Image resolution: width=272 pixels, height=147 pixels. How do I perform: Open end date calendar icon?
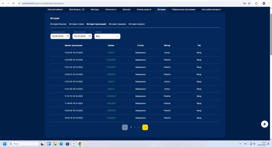(x=90, y=36)
